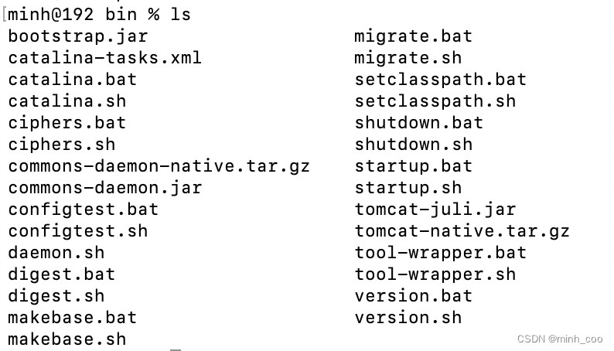This screenshot has height=351, width=614.
Task: Click the ls command on the prompt line
Action: (180, 15)
